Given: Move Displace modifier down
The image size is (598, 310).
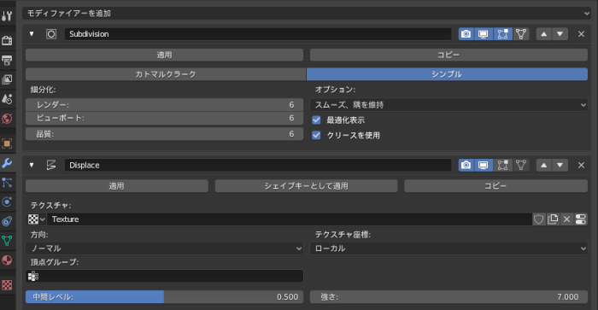Looking at the screenshot, I should tap(560, 165).
